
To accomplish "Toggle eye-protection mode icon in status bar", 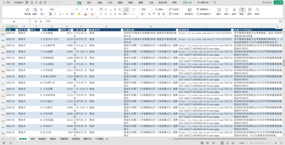I will 207,143.
